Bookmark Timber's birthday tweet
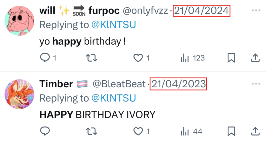This screenshot has width=266, height=141. (231, 131)
